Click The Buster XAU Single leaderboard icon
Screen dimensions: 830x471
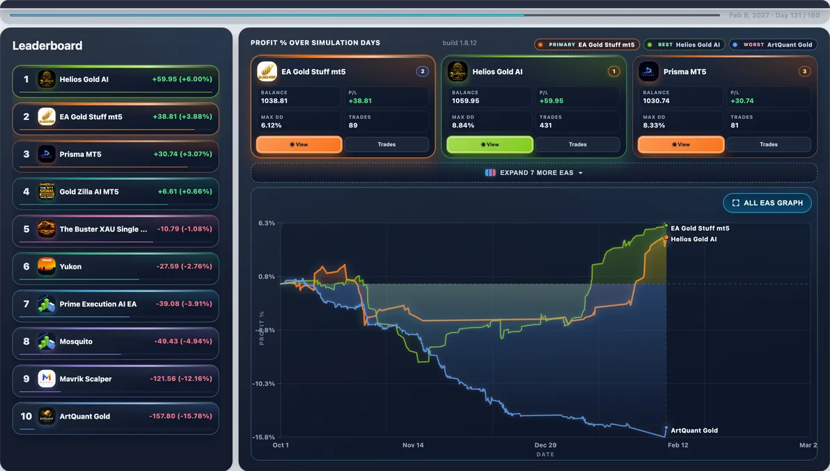pos(47,229)
